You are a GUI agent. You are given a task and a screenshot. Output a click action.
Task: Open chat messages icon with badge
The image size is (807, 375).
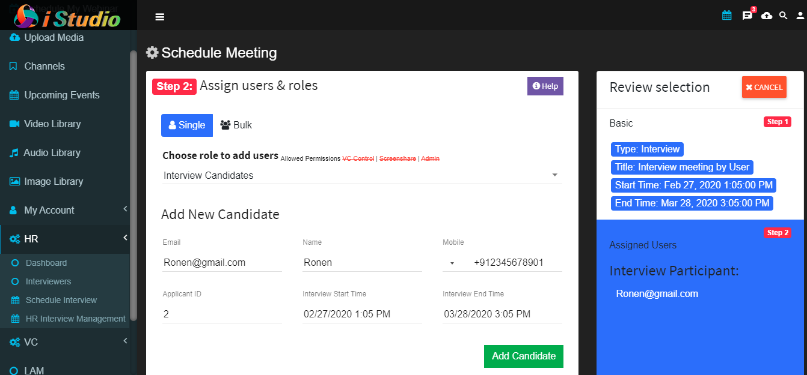pyautogui.click(x=748, y=14)
